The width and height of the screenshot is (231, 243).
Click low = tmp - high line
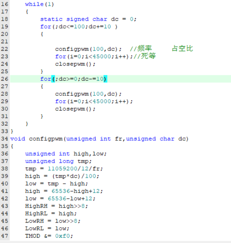57,183
